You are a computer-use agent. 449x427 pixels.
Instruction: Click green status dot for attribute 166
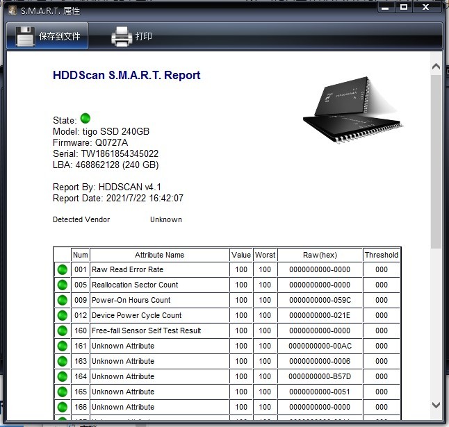[63, 407]
